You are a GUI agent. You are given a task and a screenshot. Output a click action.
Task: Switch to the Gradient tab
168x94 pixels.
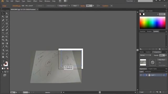click(148, 52)
